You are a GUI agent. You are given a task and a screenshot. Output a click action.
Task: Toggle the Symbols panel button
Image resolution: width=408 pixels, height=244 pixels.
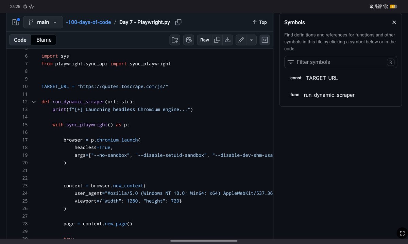(265, 40)
